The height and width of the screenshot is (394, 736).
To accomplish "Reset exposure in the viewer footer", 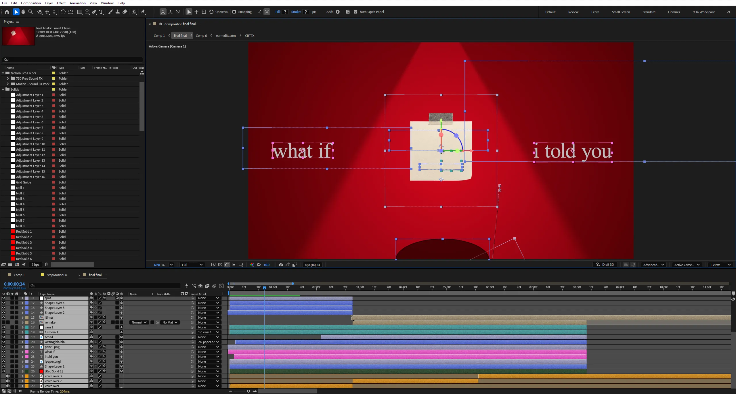I will click(x=259, y=265).
